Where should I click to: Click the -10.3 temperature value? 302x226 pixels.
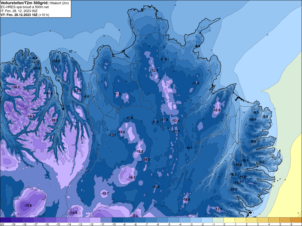233,174
